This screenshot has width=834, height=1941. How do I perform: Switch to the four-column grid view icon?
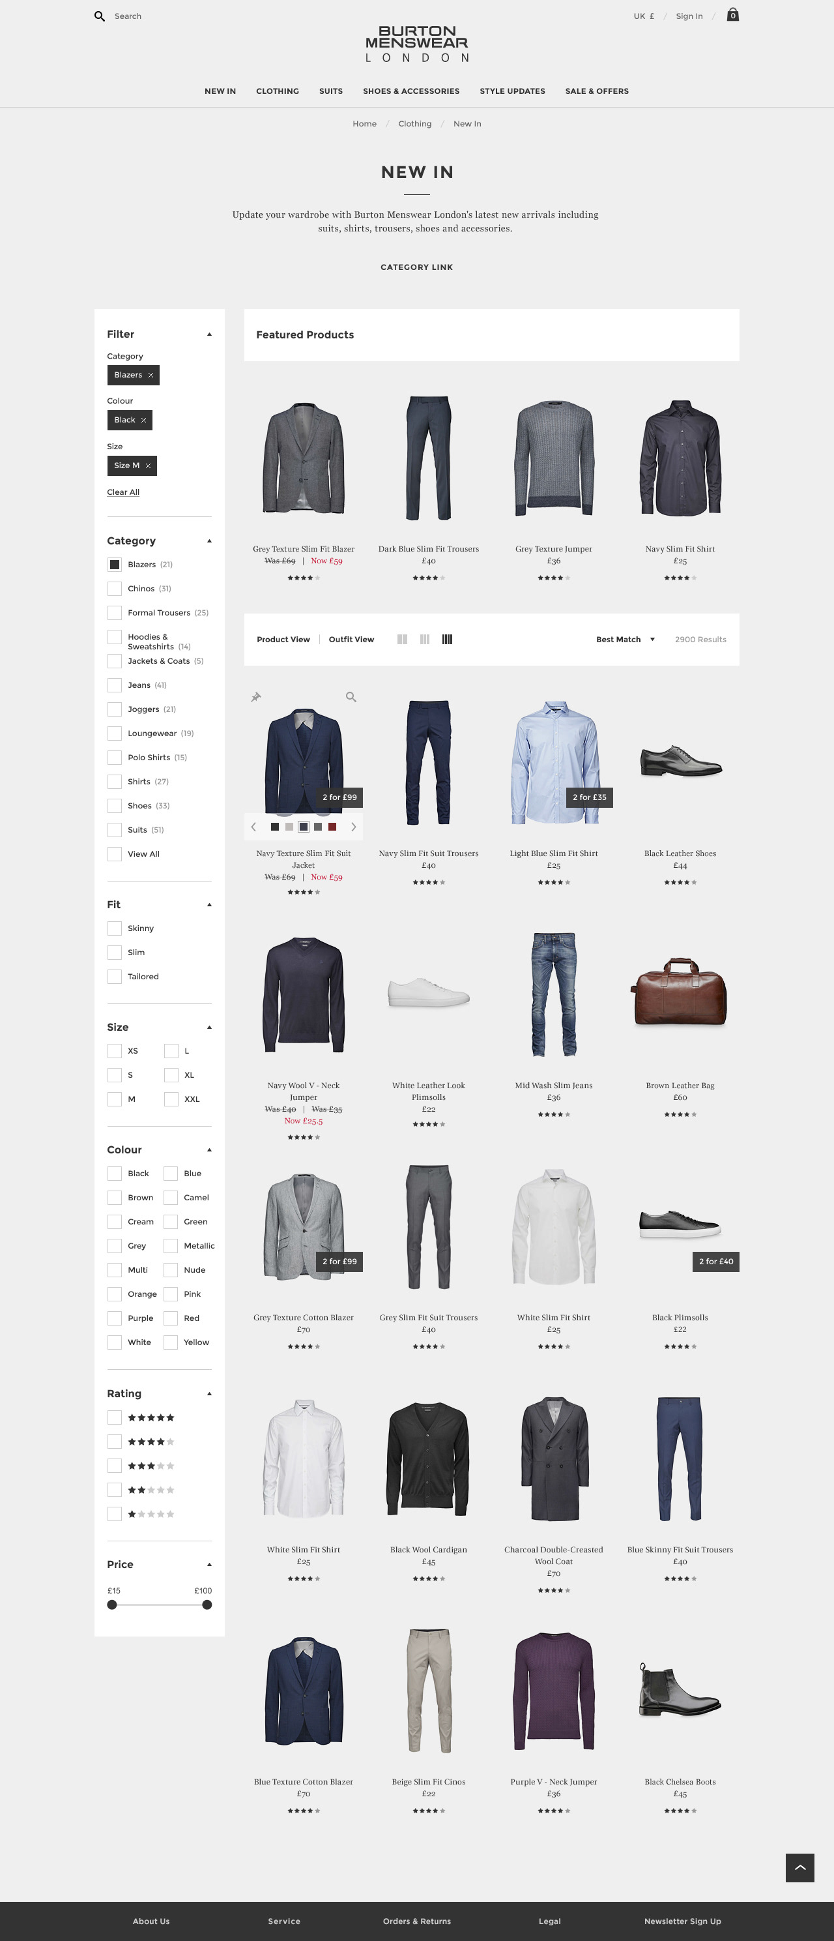coord(447,639)
